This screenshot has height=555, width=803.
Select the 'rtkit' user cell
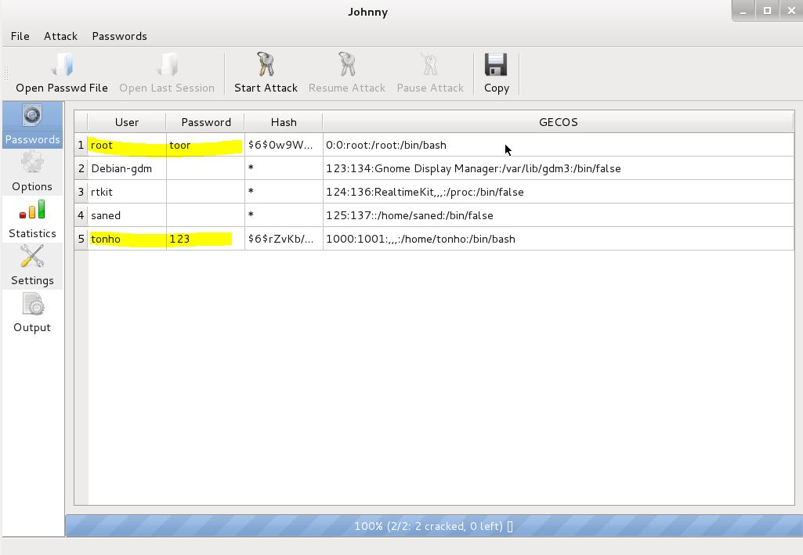(127, 192)
